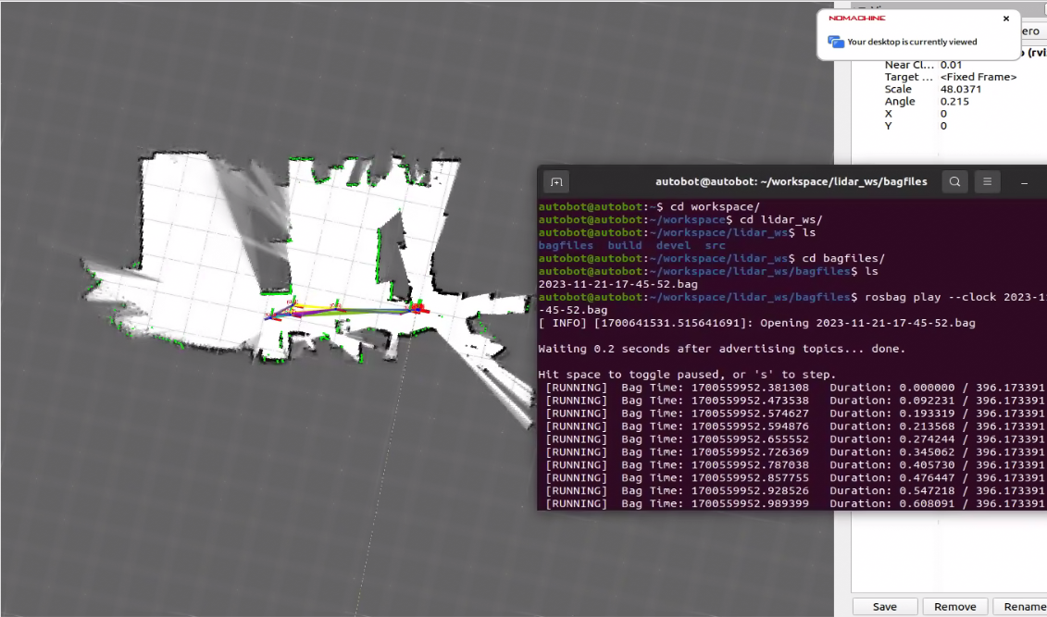Click the NoMachine blue monitors icon
The height and width of the screenshot is (617, 1047).
(x=836, y=42)
